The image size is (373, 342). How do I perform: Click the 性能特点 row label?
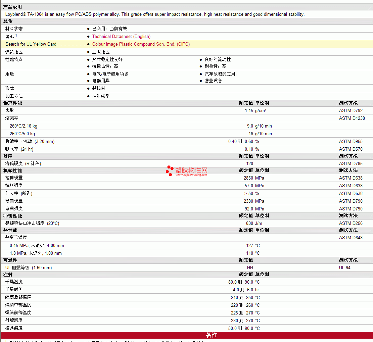click(x=14, y=59)
